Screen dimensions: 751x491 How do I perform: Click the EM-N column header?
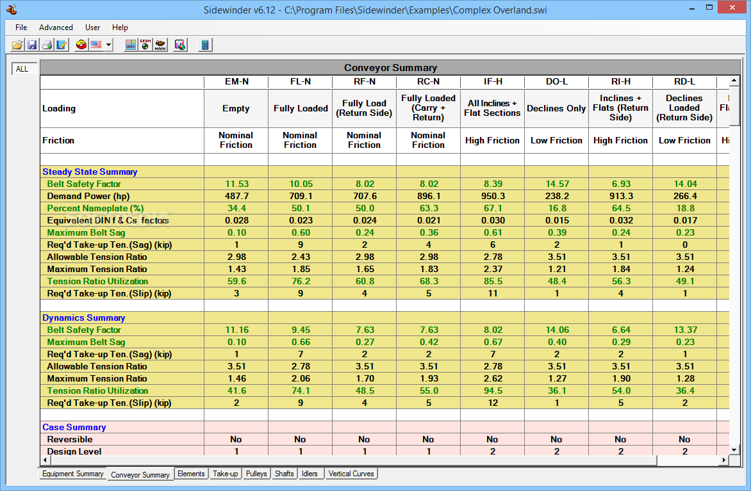(x=236, y=82)
